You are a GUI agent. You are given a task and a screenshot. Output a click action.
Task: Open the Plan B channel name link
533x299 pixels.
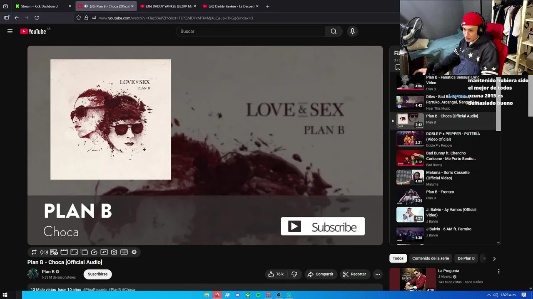(x=48, y=272)
